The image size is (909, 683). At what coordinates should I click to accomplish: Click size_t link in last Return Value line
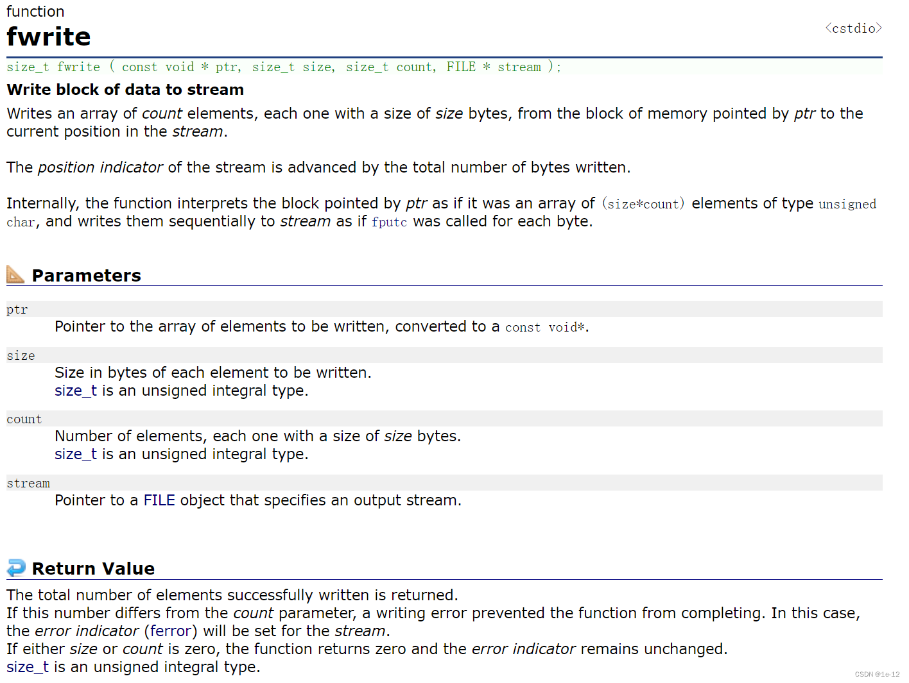(x=28, y=667)
